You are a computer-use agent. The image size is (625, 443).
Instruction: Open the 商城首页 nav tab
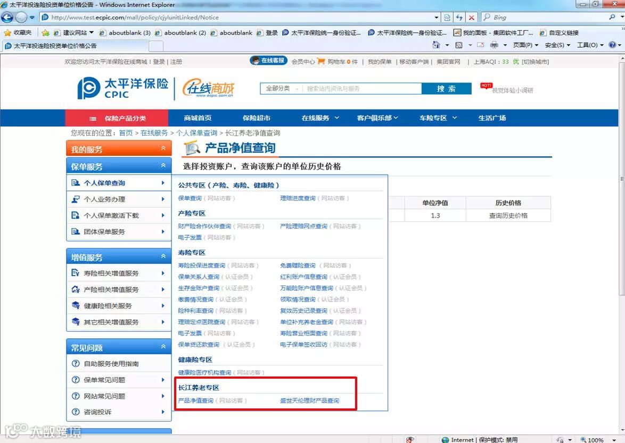point(198,118)
